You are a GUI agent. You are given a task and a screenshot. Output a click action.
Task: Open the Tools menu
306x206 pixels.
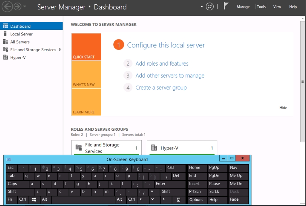(261, 7)
